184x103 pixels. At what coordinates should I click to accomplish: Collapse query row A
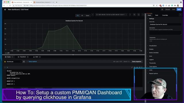click(x=5, y=68)
